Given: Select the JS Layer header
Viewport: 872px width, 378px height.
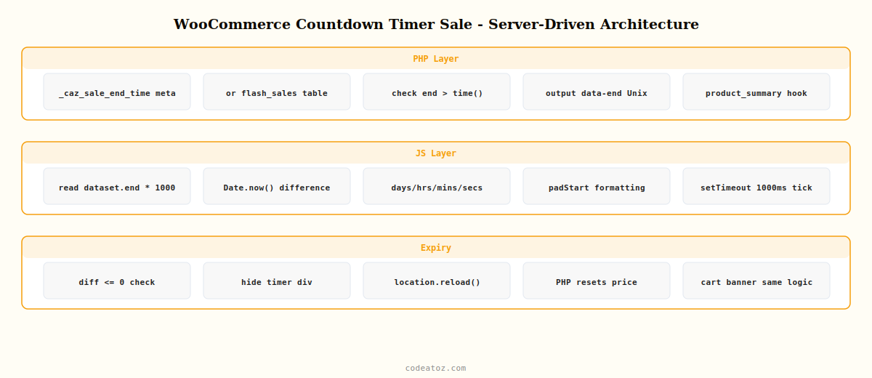Looking at the screenshot, I should (x=436, y=153).
